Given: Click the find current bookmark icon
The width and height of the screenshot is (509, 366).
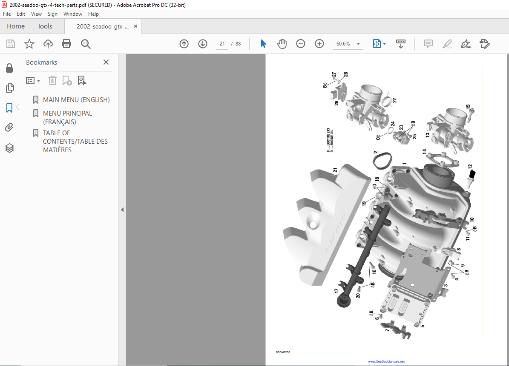Looking at the screenshot, I should (82, 80).
